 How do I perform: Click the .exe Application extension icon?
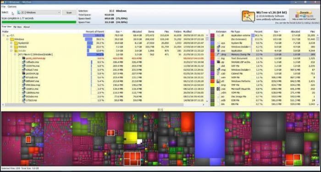(218, 51)
